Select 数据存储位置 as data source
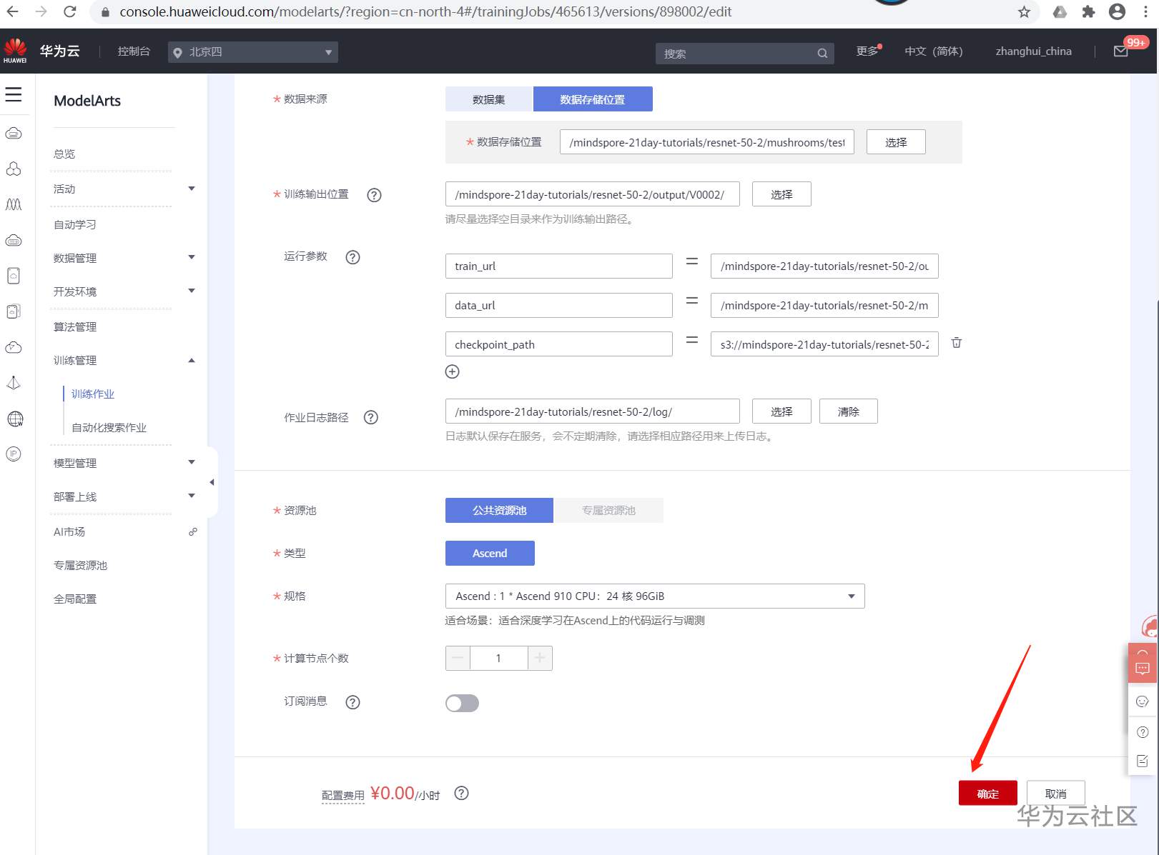1159x855 pixels. [593, 99]
